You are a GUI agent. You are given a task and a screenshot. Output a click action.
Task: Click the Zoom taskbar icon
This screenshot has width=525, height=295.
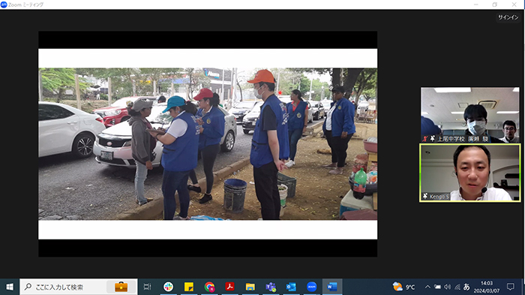pyautogui.click(x=312, y=287)
